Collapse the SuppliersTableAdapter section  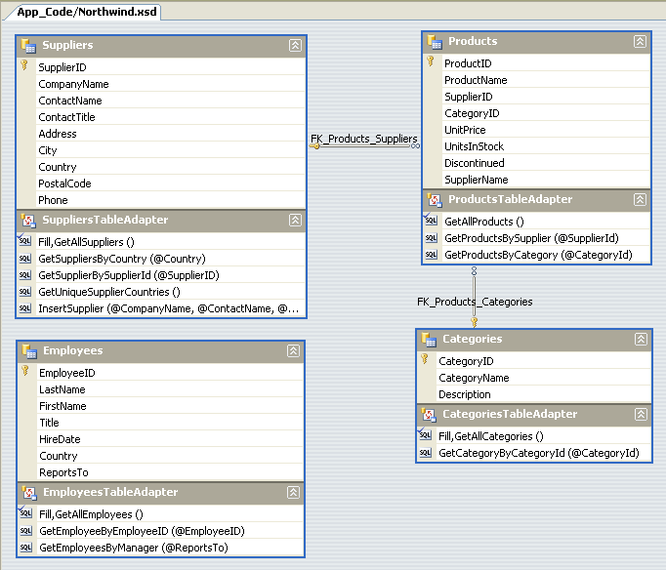click(295, 220)
